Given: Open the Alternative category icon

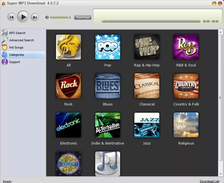Looking at the screenshot, I should [108, 125].
